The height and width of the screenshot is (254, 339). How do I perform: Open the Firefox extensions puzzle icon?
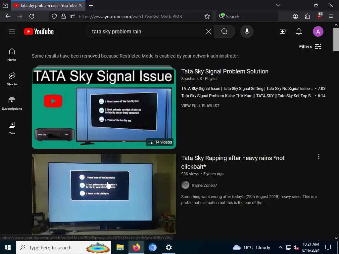pyautogui.click(x=307, y=17)
